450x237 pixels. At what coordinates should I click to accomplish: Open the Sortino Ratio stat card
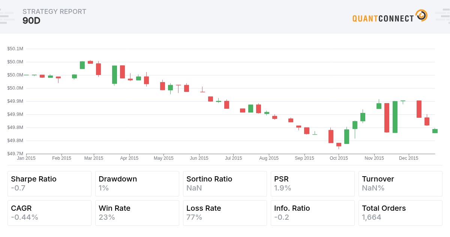click(225, 184)
